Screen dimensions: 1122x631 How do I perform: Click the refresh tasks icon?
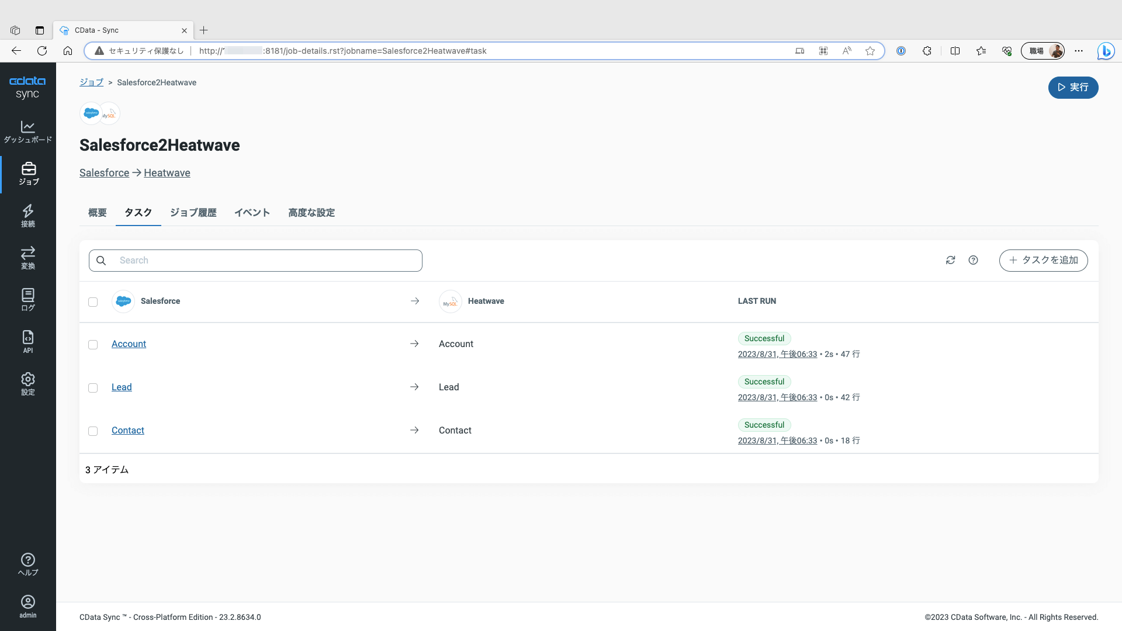tap(950, 260)
